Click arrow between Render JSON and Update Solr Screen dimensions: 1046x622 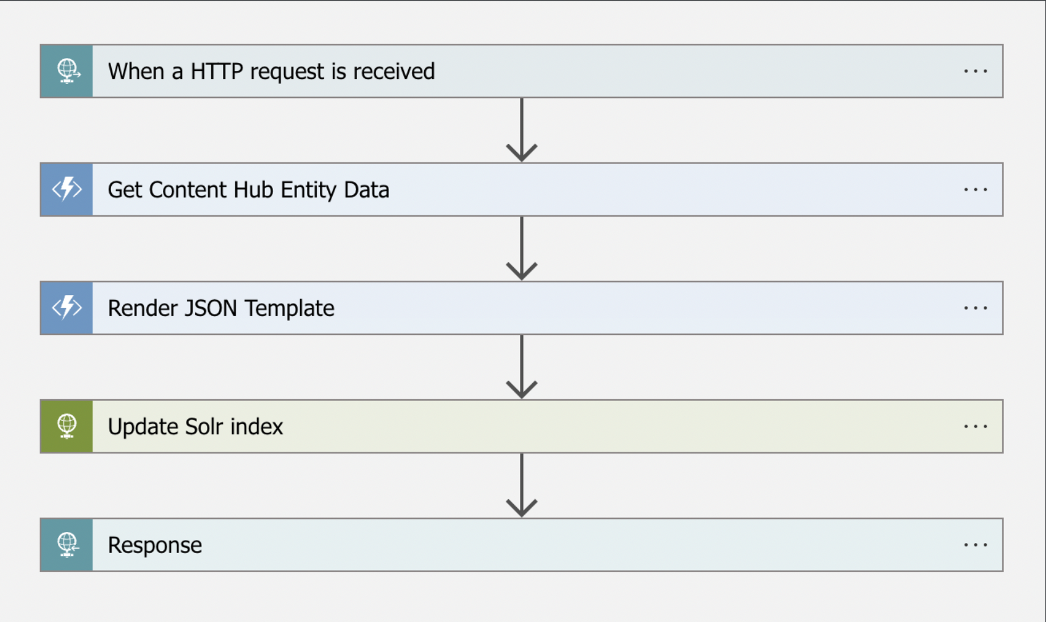coord(522,367)
